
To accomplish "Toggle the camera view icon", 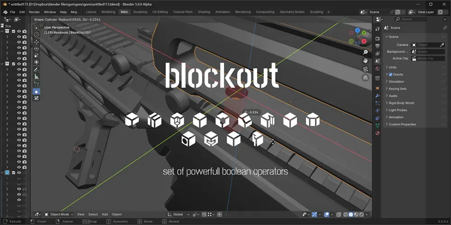I will point(365,69).
